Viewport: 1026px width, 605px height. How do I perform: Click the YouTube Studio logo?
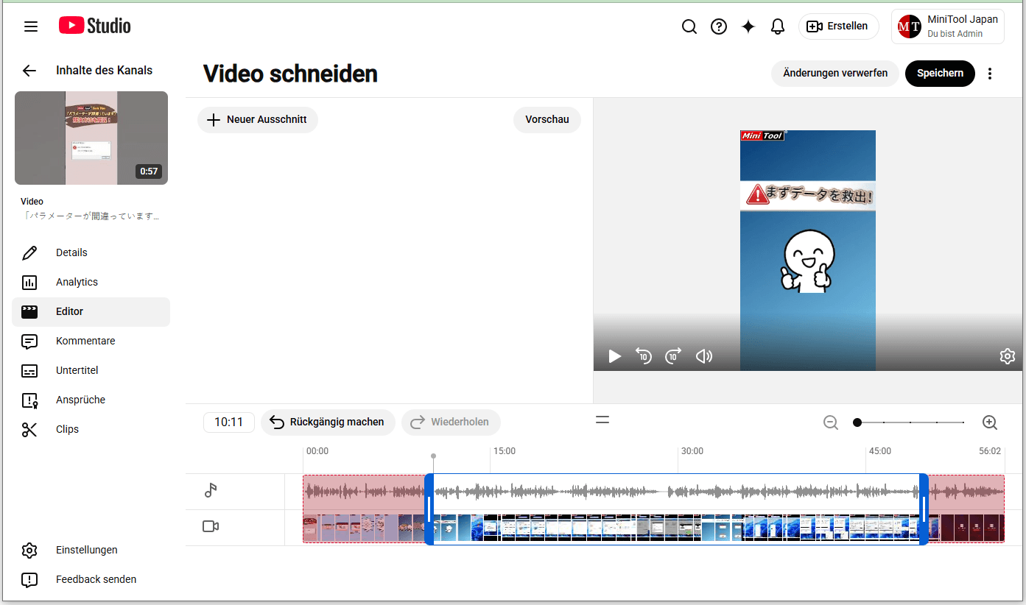(x=95, y=26)
